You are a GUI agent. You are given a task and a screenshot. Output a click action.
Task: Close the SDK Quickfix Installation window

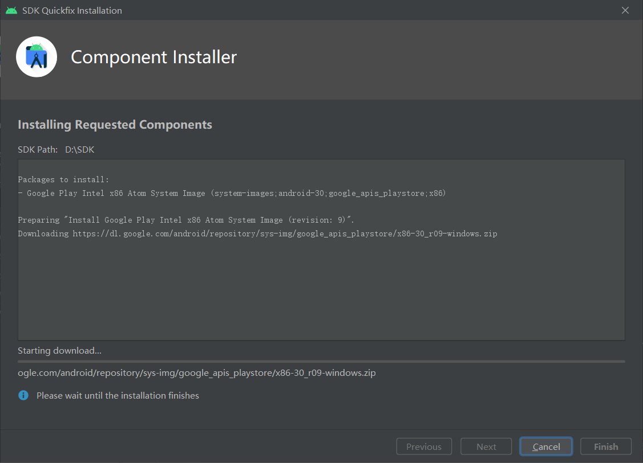click(625, 10)
